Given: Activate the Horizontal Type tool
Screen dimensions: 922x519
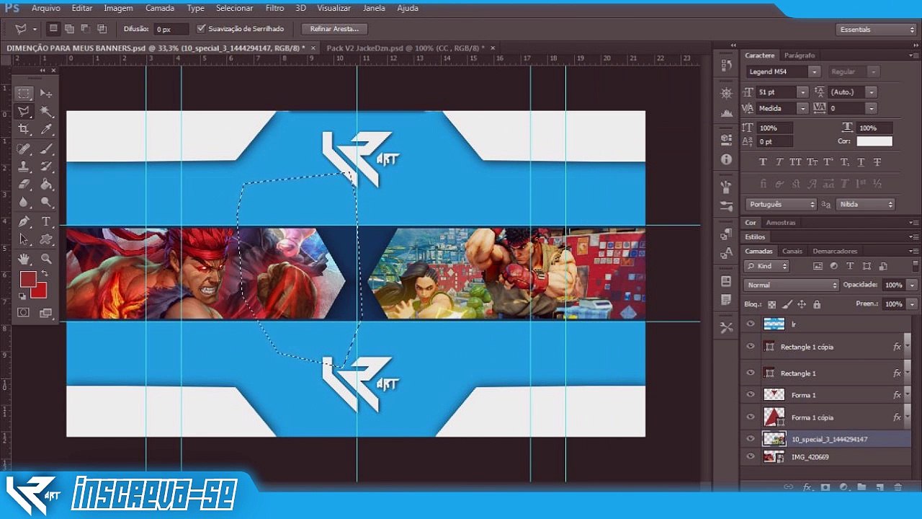Looking at the screenshot, I should pyautogui.click(x=46, y=221).
